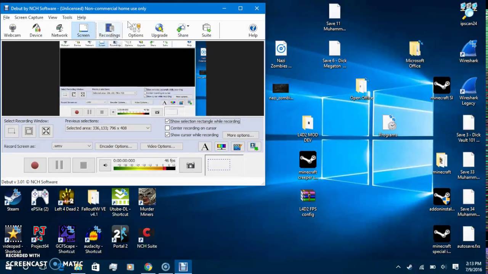The image size is (488, 274).
Task: Open the Windows Store taskbar icon
Action: (95, 267)
